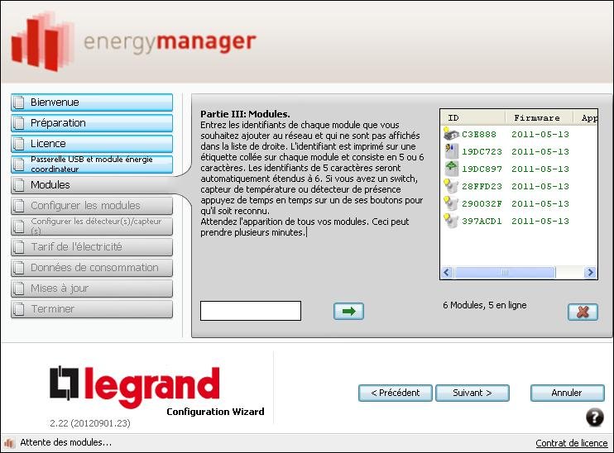Viewport: 614px width, 453px height.
Task: Click the legrand logo
Action: [x=135, y=385]
